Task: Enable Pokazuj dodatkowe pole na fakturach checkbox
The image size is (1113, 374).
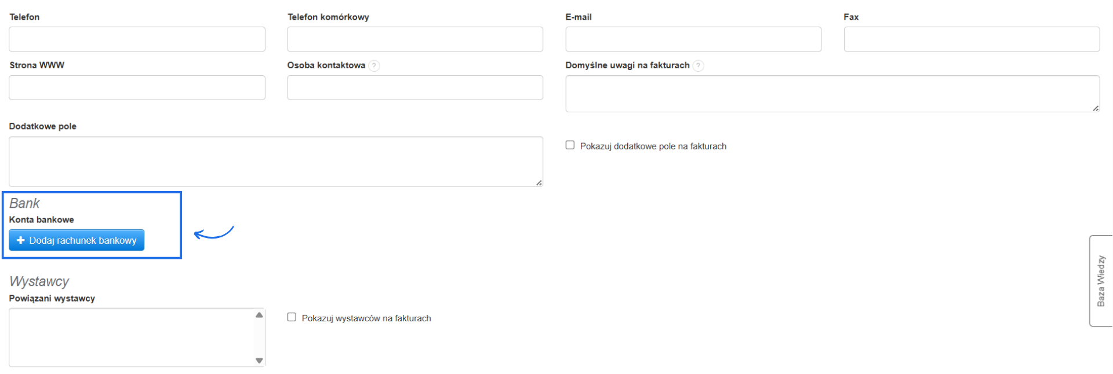Action: point(570,145)
